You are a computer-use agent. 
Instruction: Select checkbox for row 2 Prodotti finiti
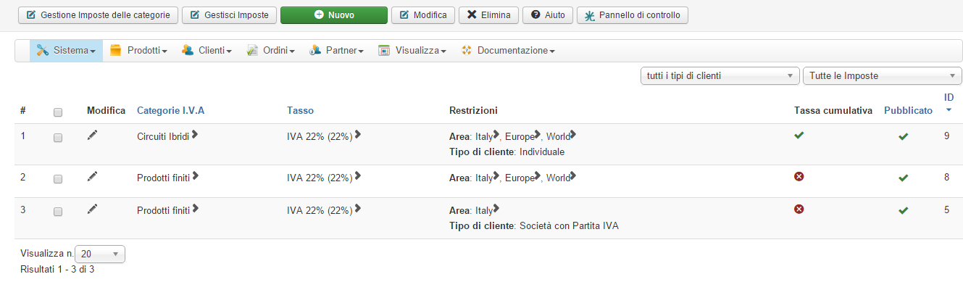click(x=58, y=179)
